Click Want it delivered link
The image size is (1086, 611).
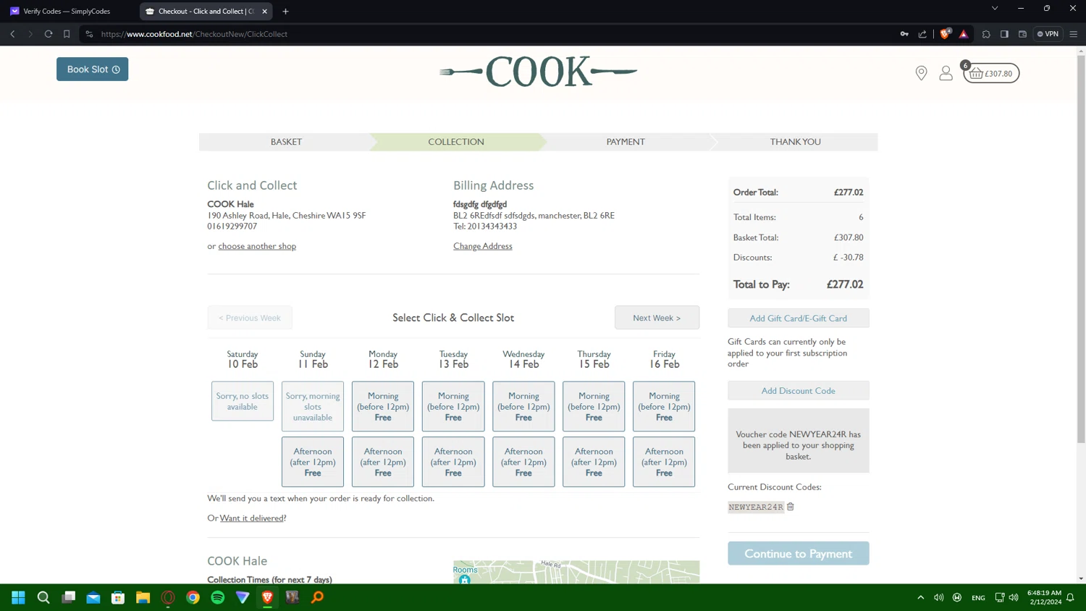tap(251, 518)
